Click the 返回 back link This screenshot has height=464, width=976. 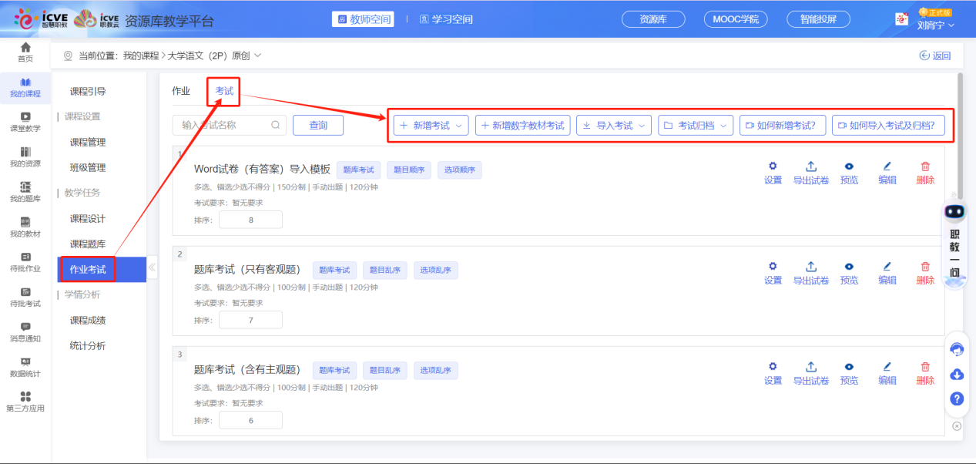935,55
